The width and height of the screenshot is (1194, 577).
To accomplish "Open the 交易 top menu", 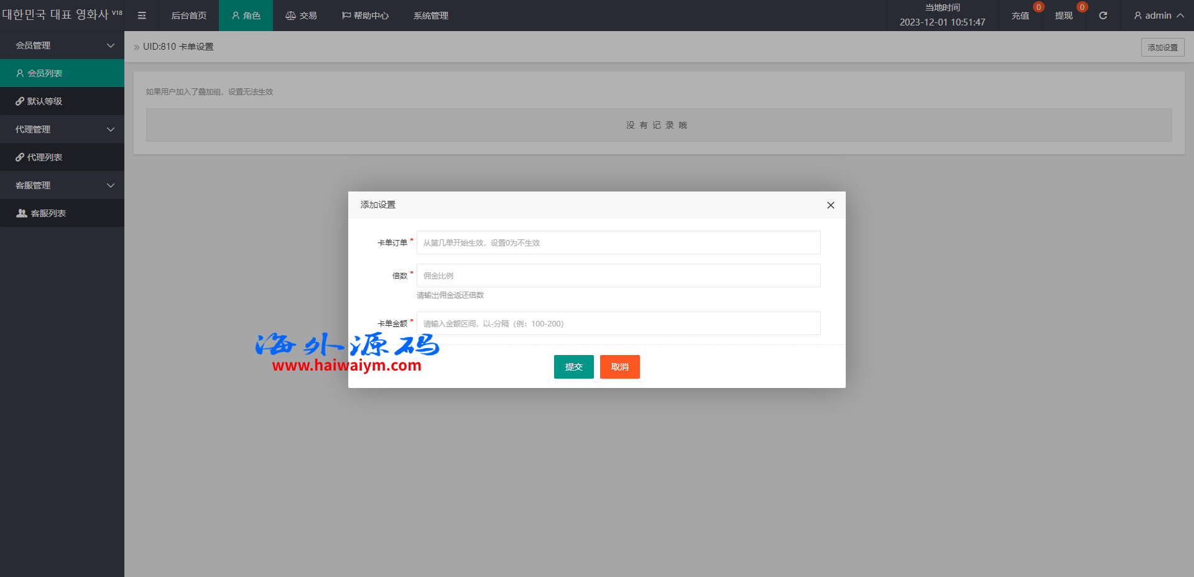I will point(301,16).
